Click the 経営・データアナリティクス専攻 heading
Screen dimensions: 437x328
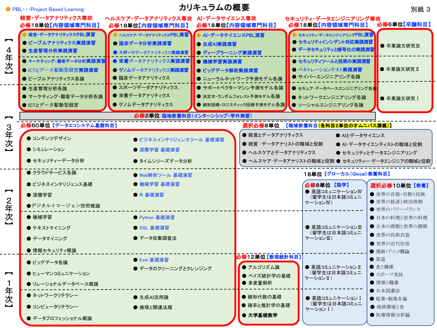coord(56,18)
